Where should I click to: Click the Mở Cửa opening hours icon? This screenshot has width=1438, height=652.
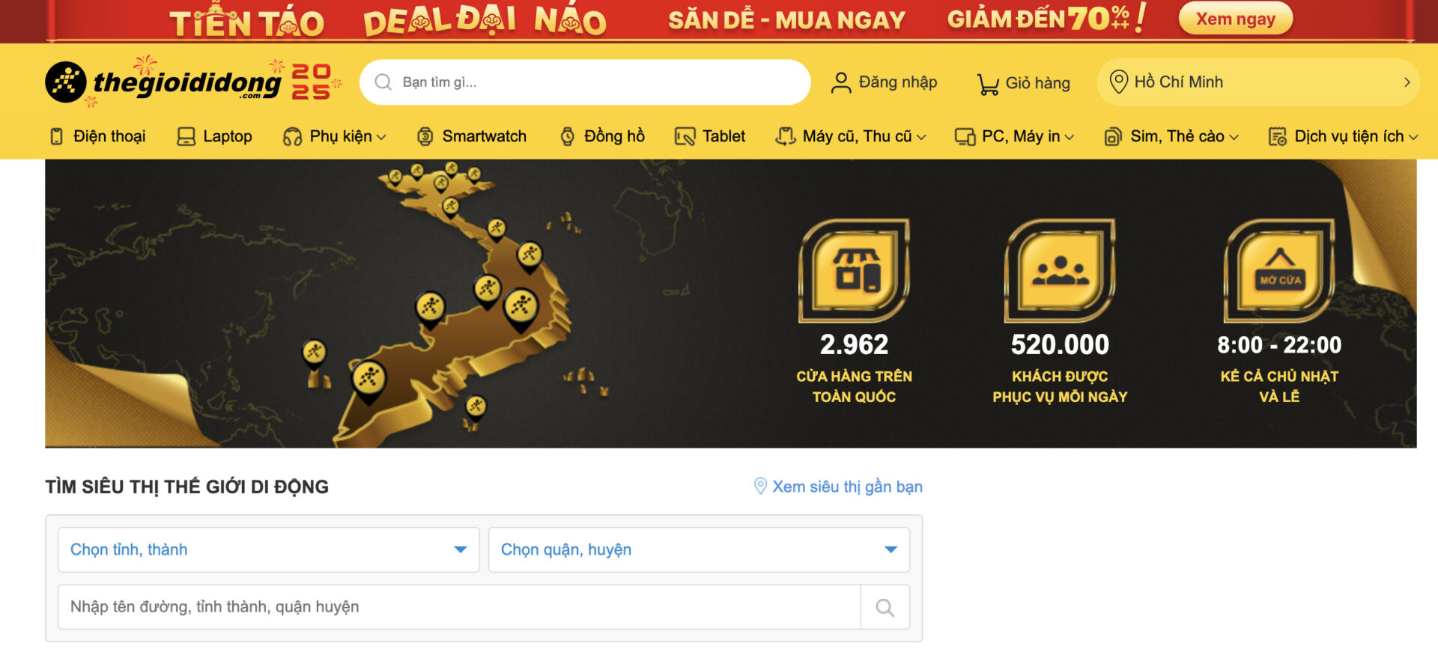pyautogui.click(x=1279, y=270)
